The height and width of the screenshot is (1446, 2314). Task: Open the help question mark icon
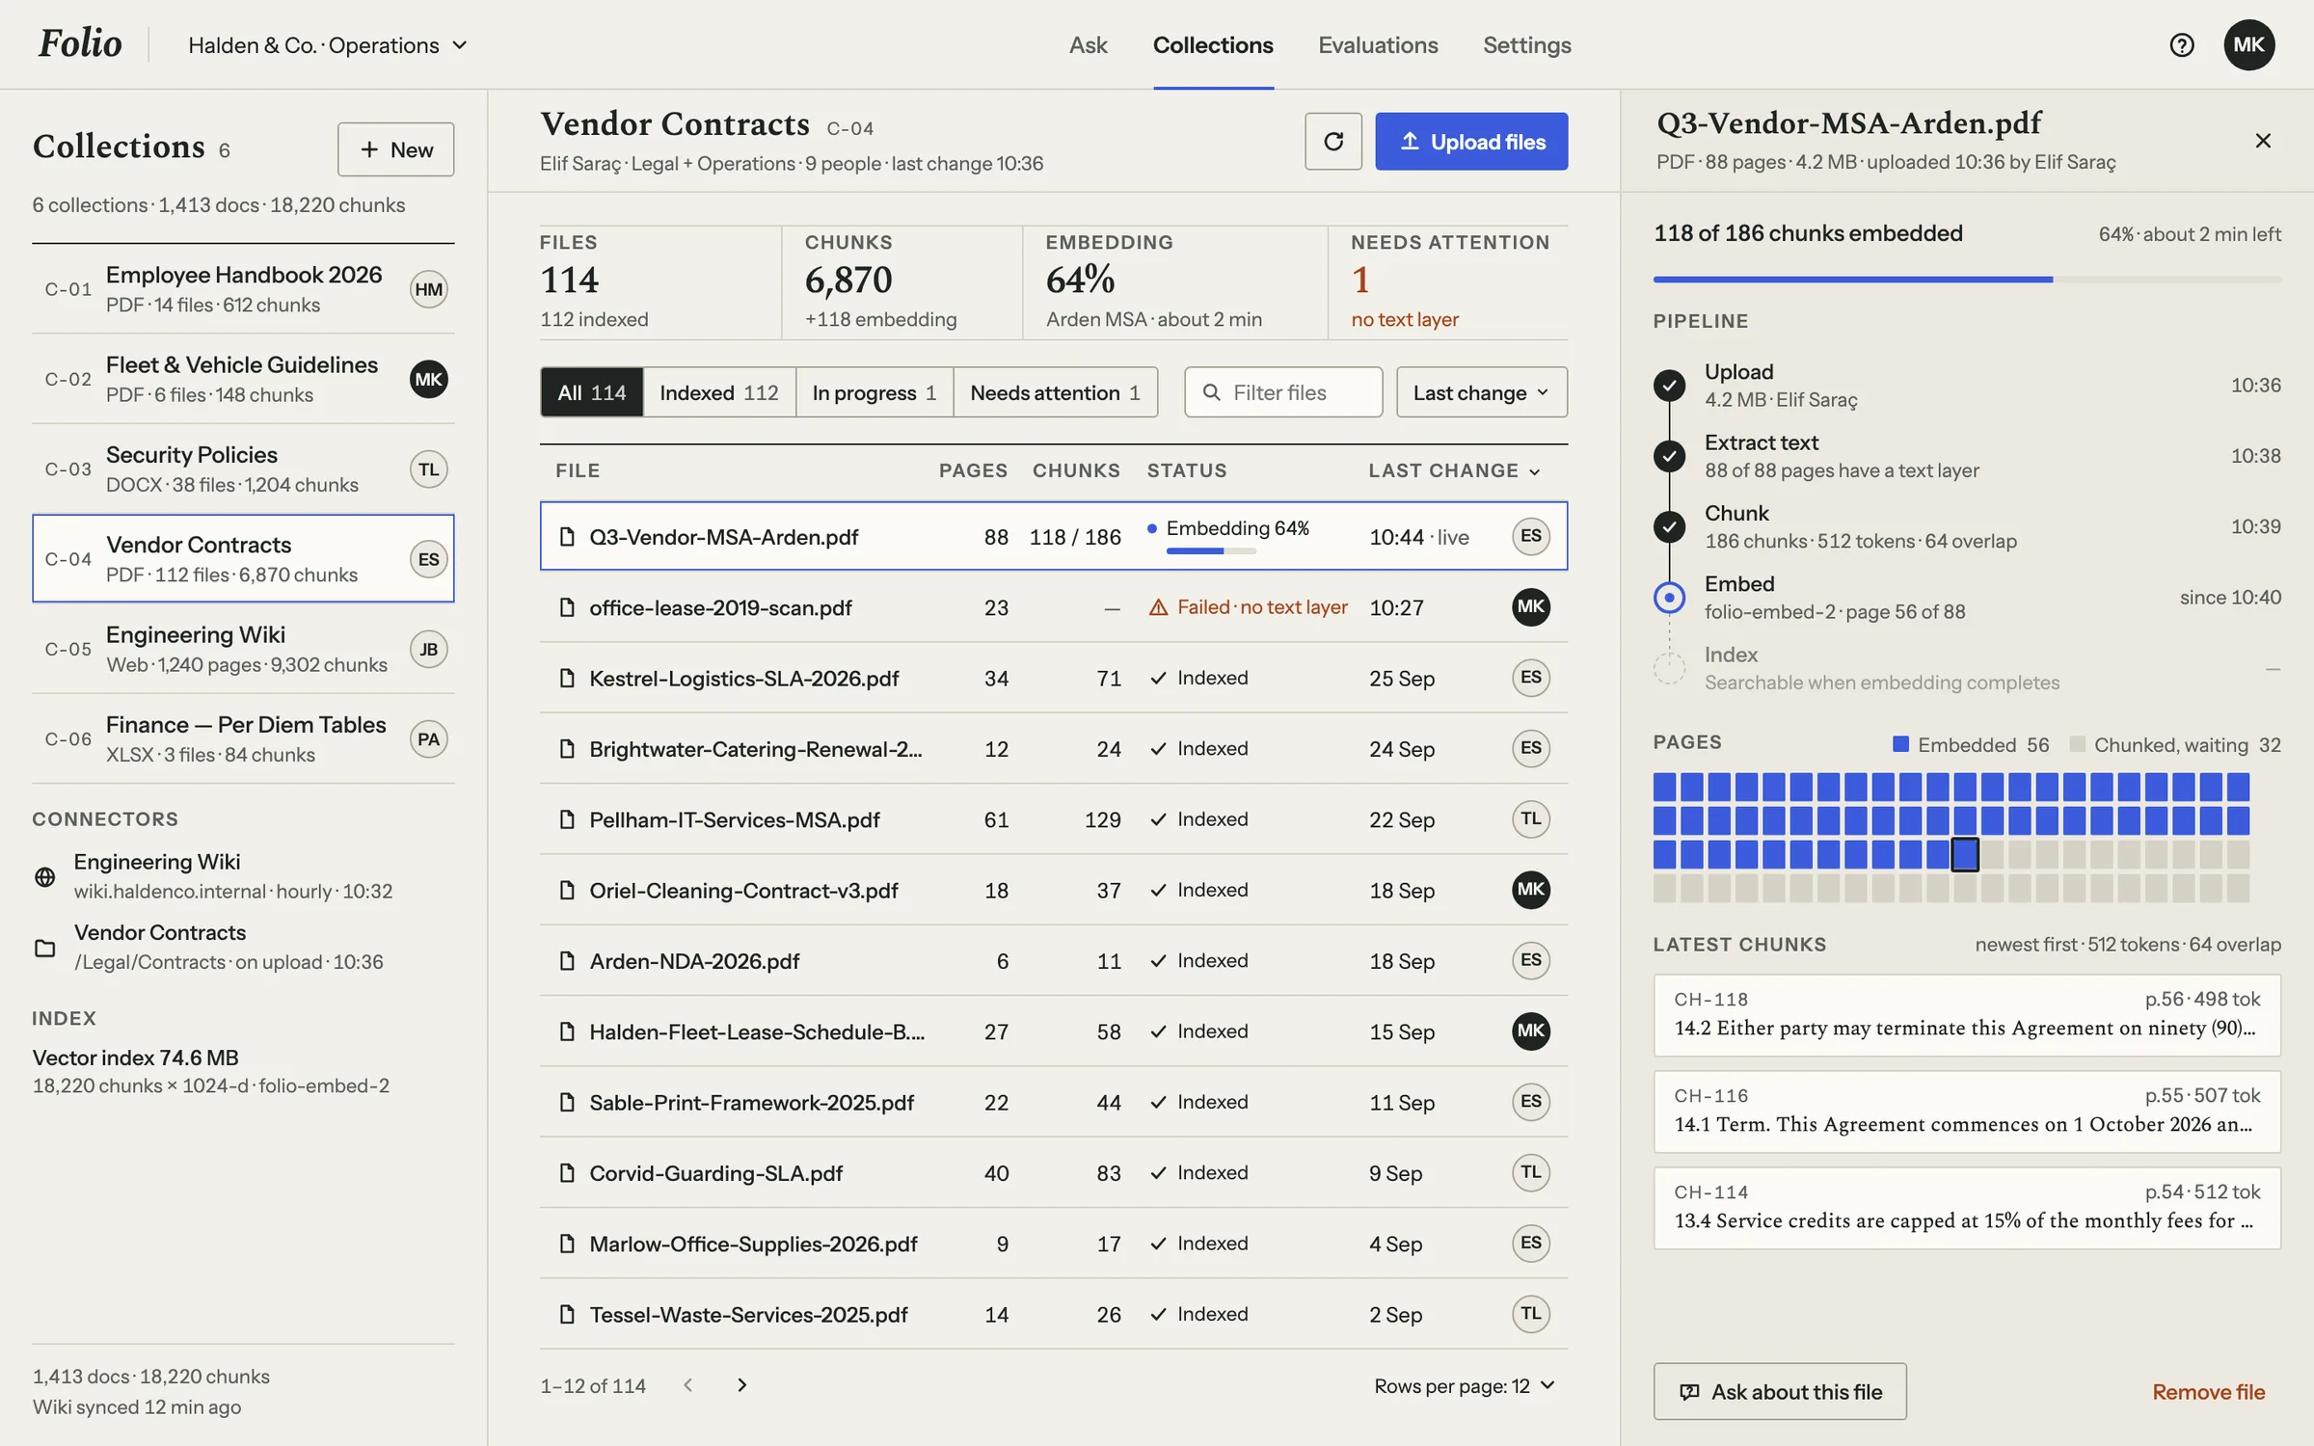tap(2181, 45)
